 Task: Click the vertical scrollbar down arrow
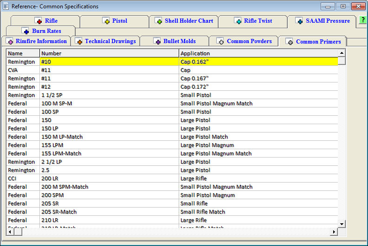pos(342,224)
